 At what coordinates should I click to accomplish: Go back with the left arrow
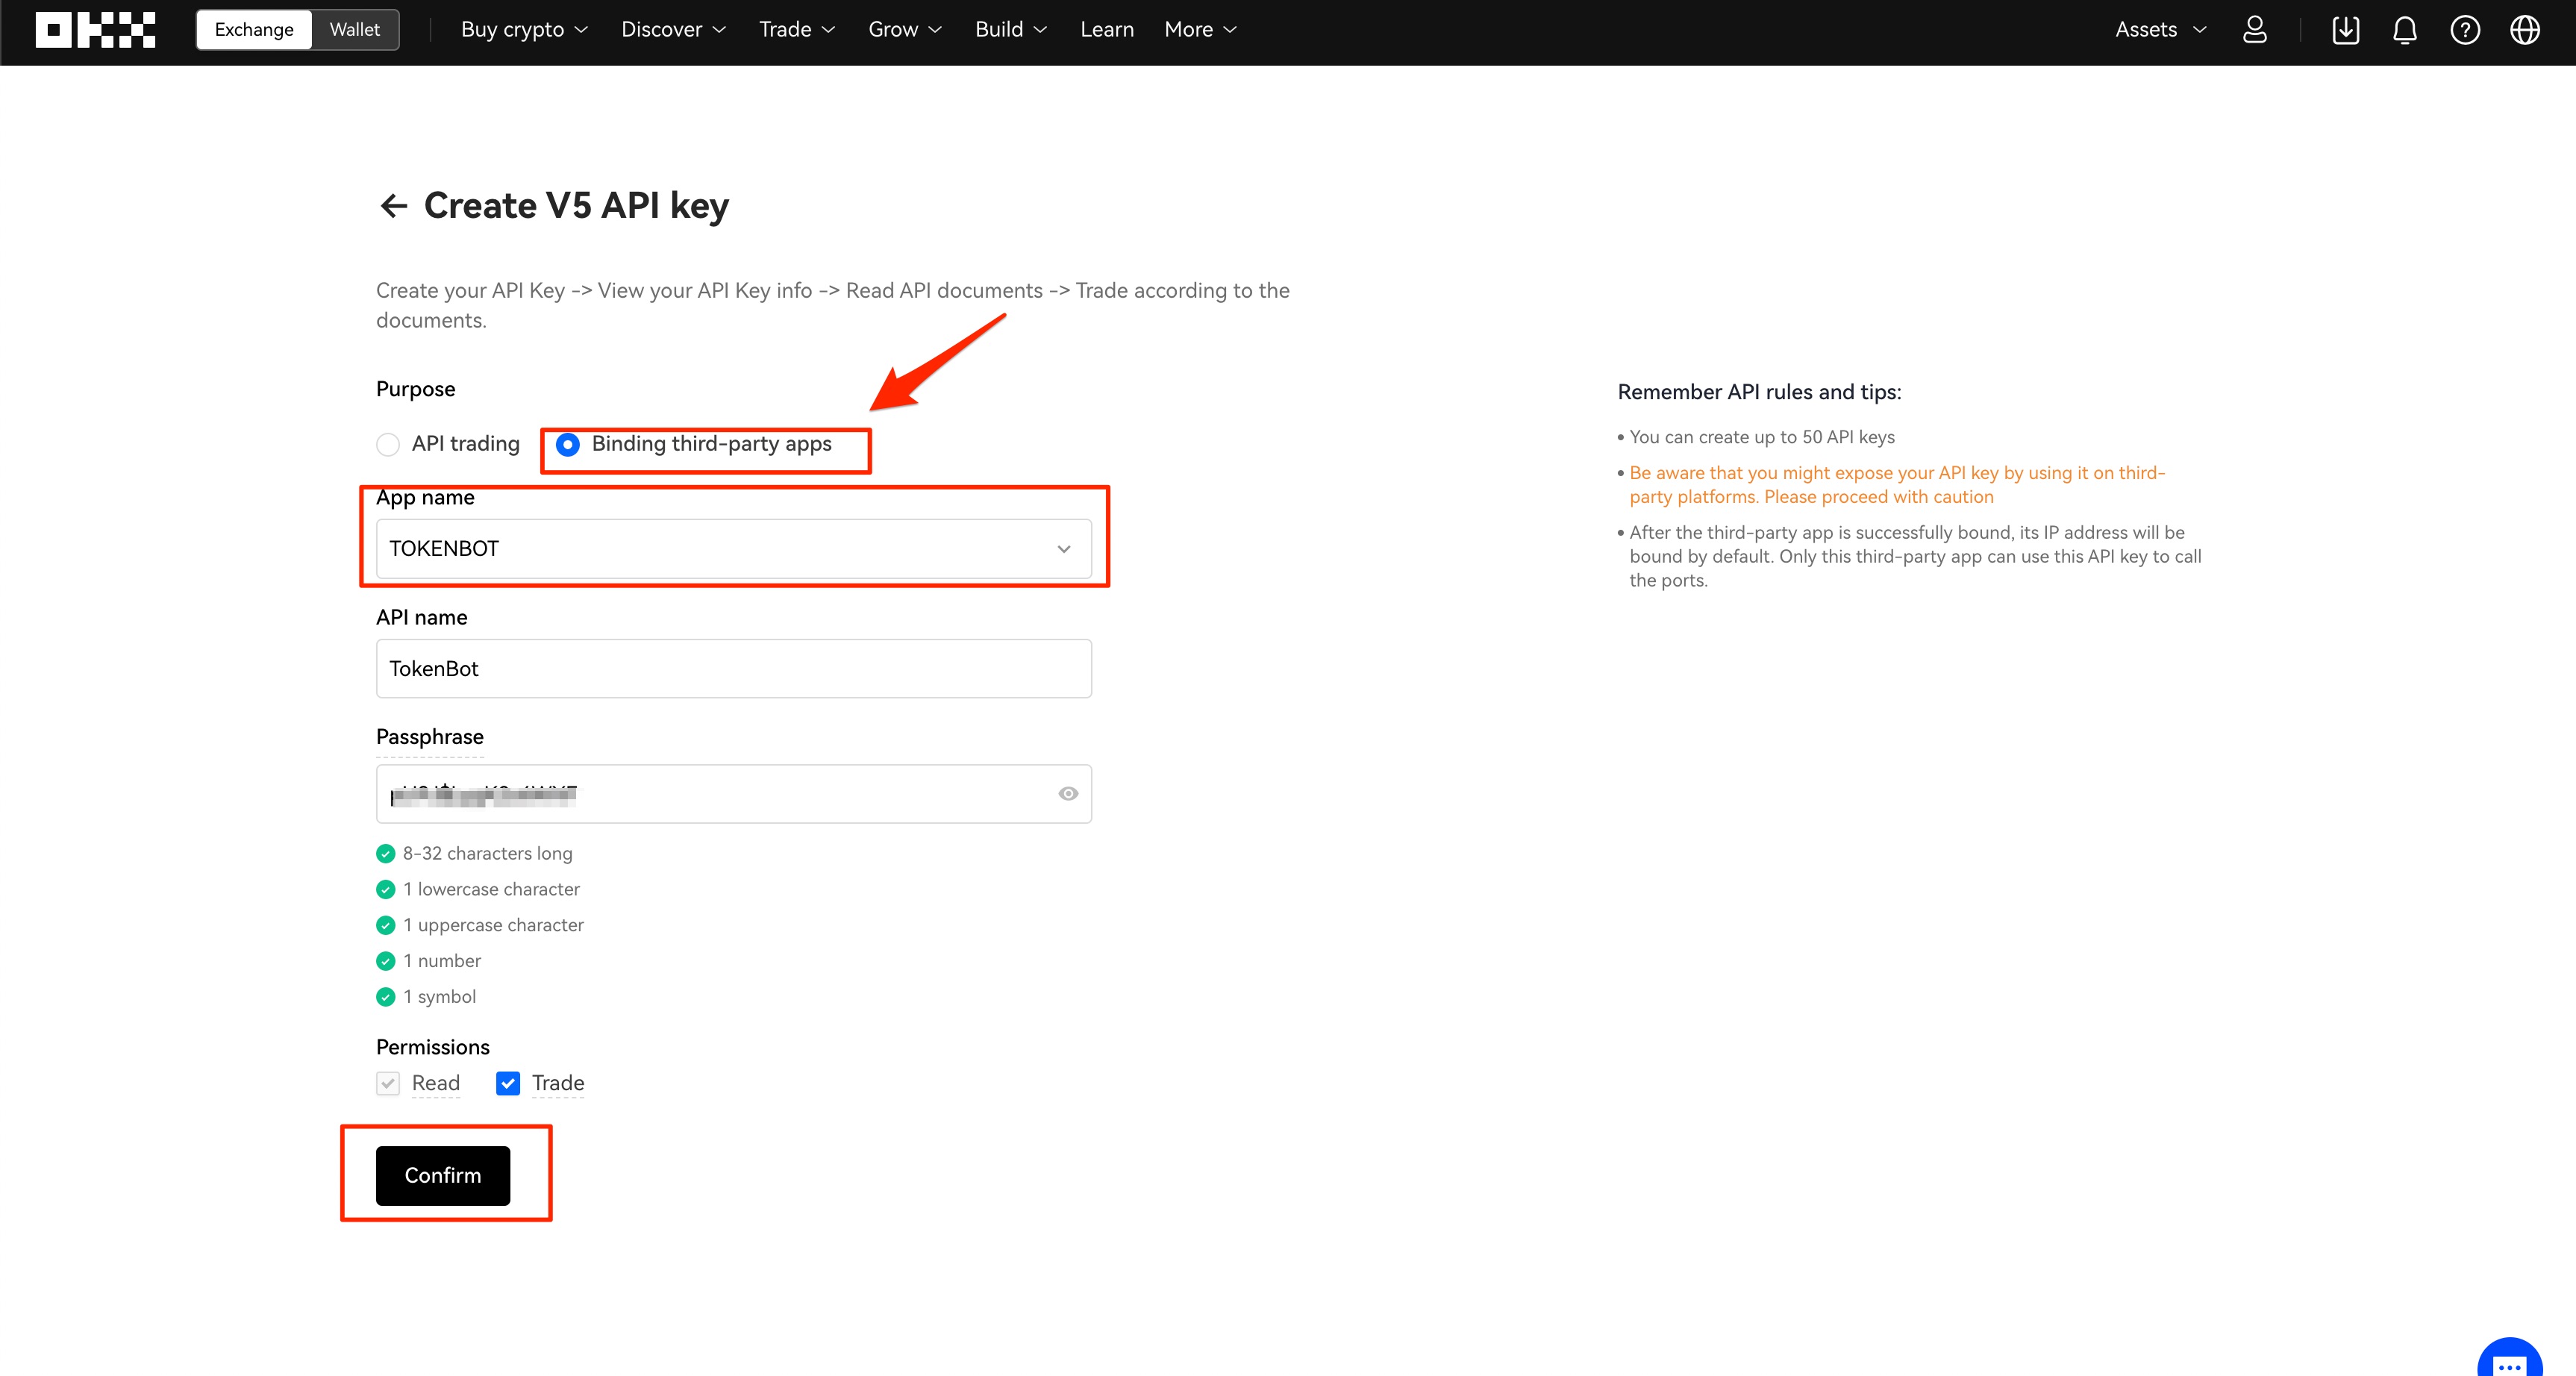(x=394, y=206)
